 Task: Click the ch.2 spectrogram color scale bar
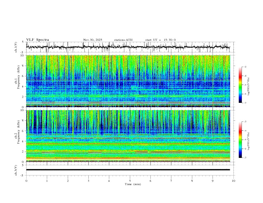pyautogui.click(x=240, y=140)
